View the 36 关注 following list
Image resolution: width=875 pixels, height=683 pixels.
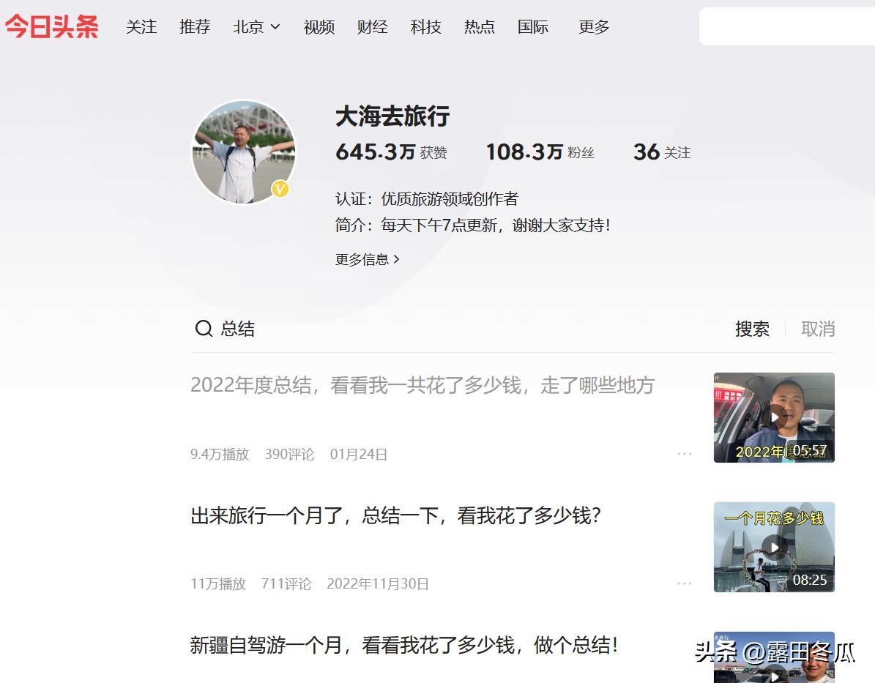[662, 152]
